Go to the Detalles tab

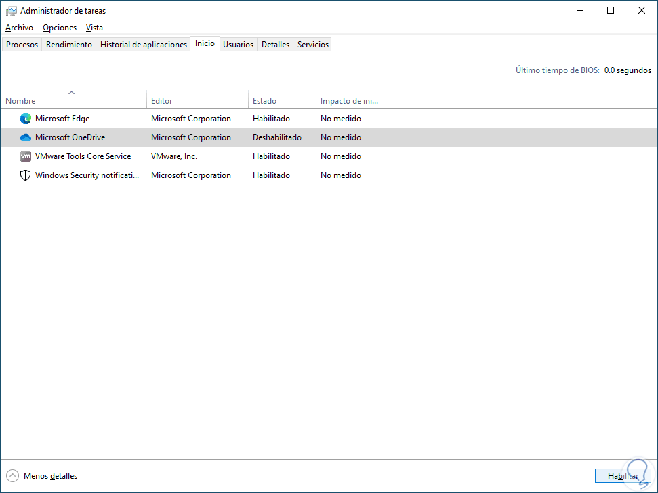[x=275, y=45]
